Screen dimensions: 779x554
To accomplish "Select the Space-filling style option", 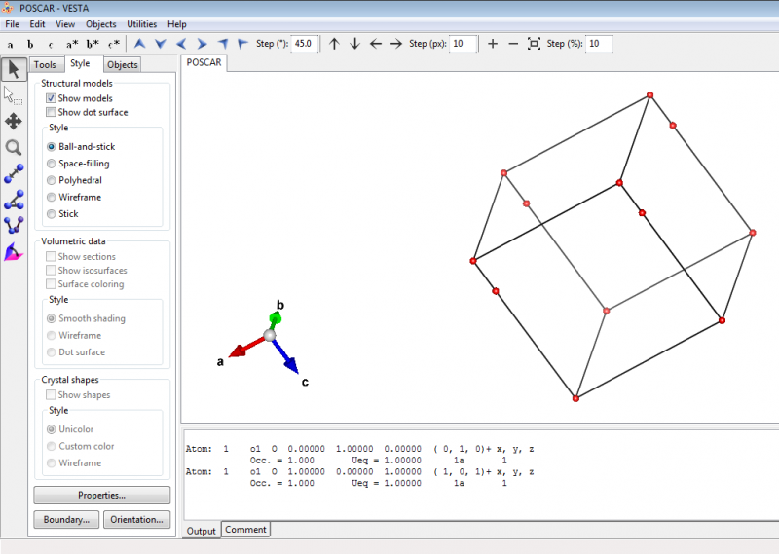I will (51, 164).
